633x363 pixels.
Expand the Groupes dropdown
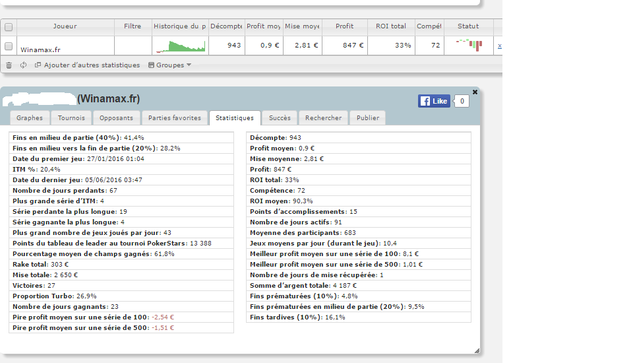coord(169,65)
